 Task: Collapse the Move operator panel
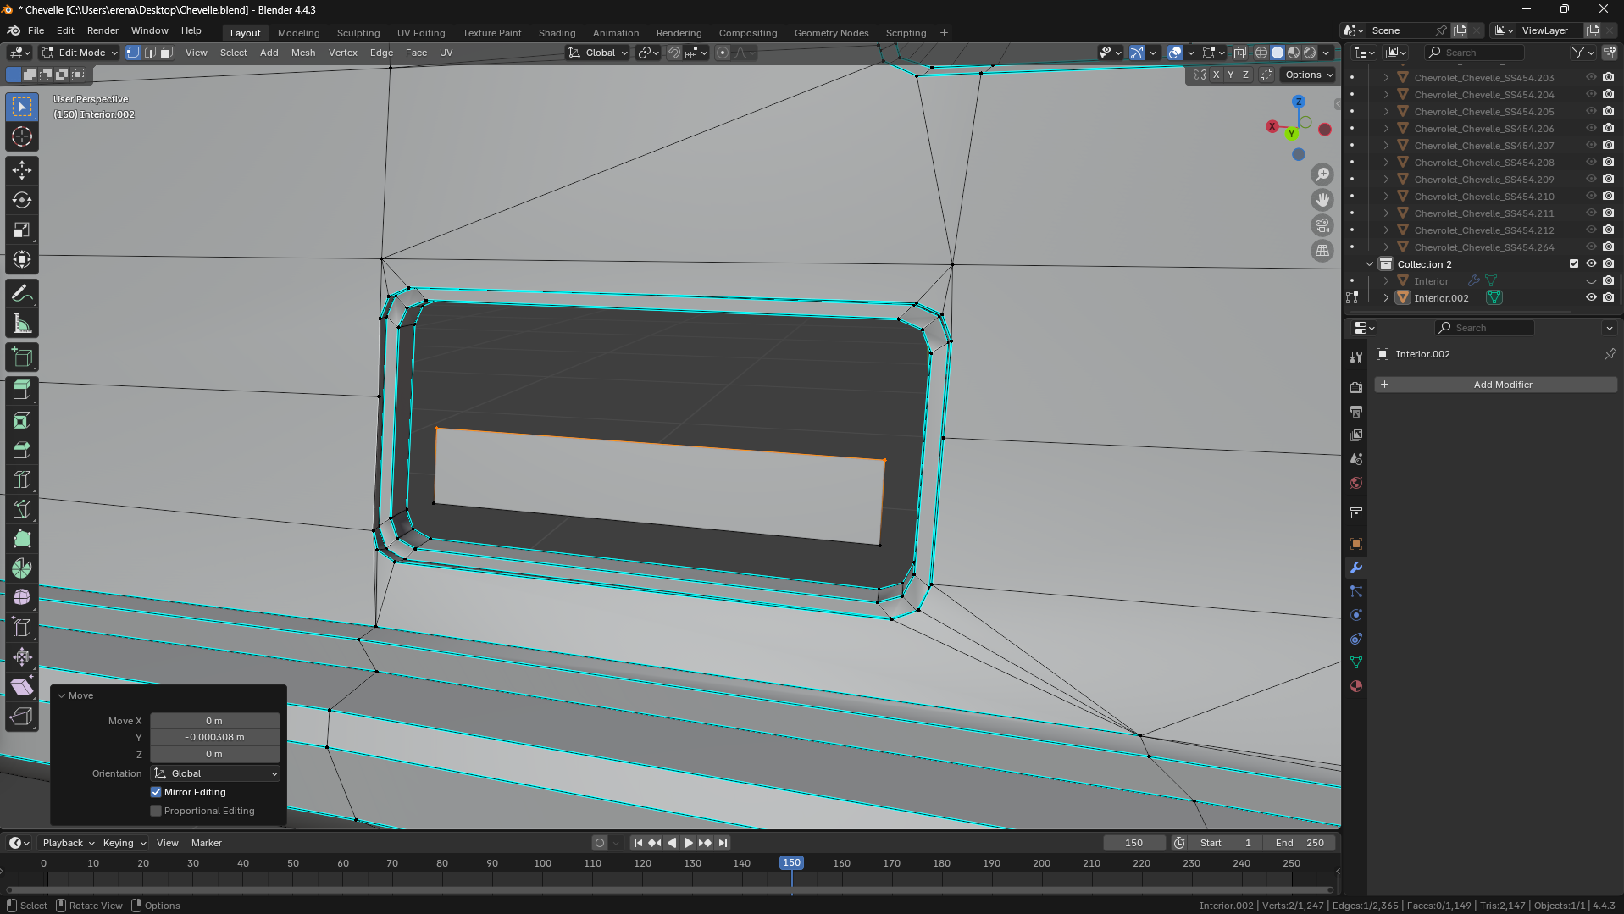pos(61,695)
